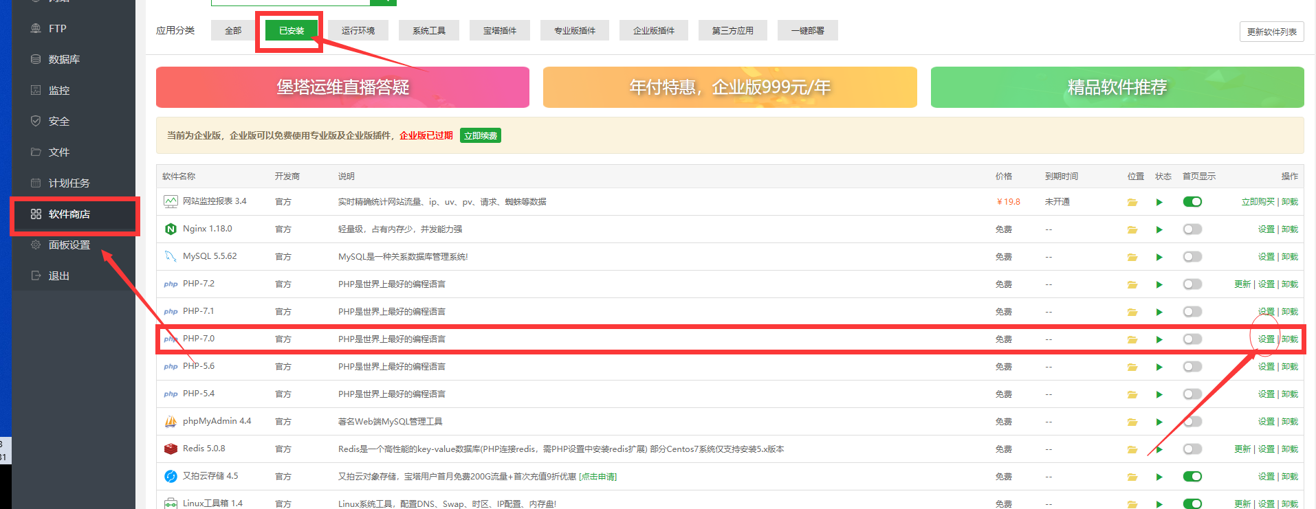The image size is (1316, 509).
Task: Open 面板设置 in the sidebar
Action: (x=69, y=245)
